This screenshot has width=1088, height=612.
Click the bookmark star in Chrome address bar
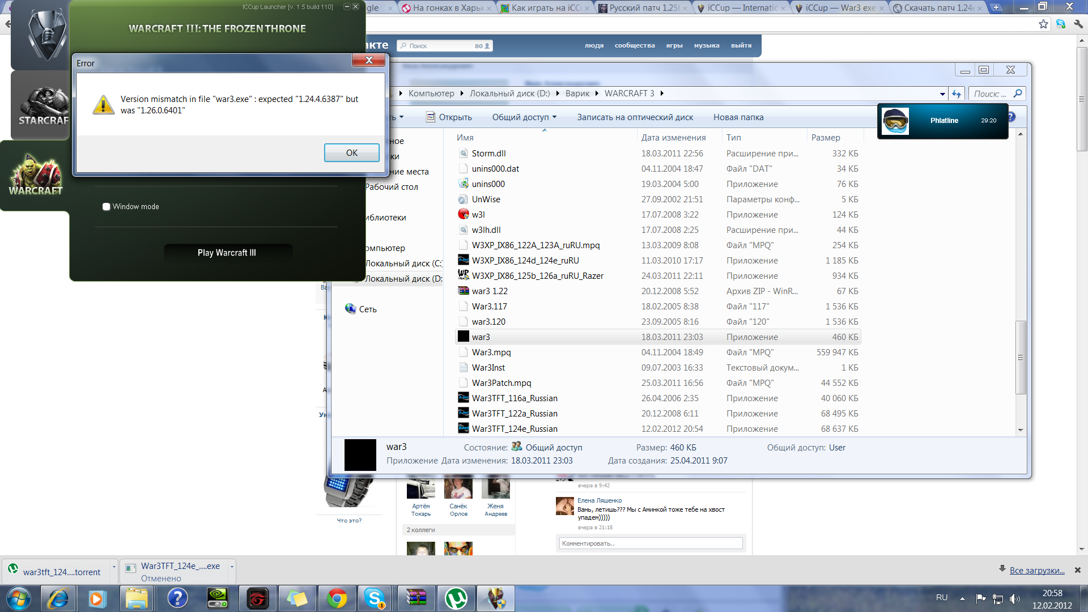[1043, 24]
